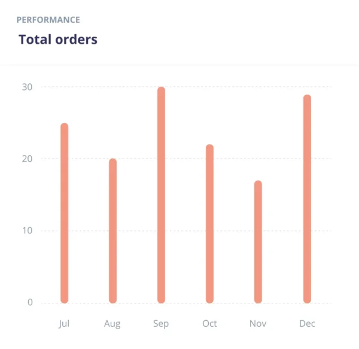The width and height of the screenshot is (359, 349).
Task: Click the 10 y-axis tick label
Action: click(x=28, y=231)
